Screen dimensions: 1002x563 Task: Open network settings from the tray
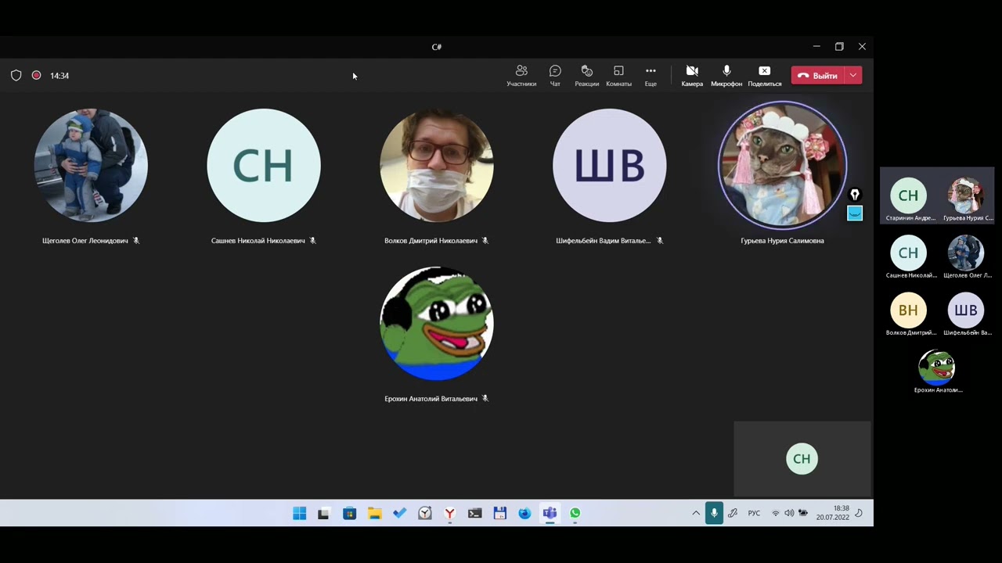[776, 513]
